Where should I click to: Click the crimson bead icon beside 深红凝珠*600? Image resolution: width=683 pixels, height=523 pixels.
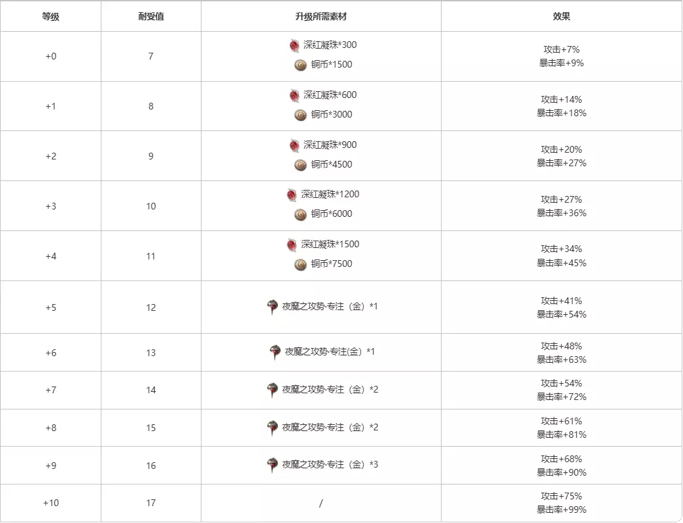294,95
